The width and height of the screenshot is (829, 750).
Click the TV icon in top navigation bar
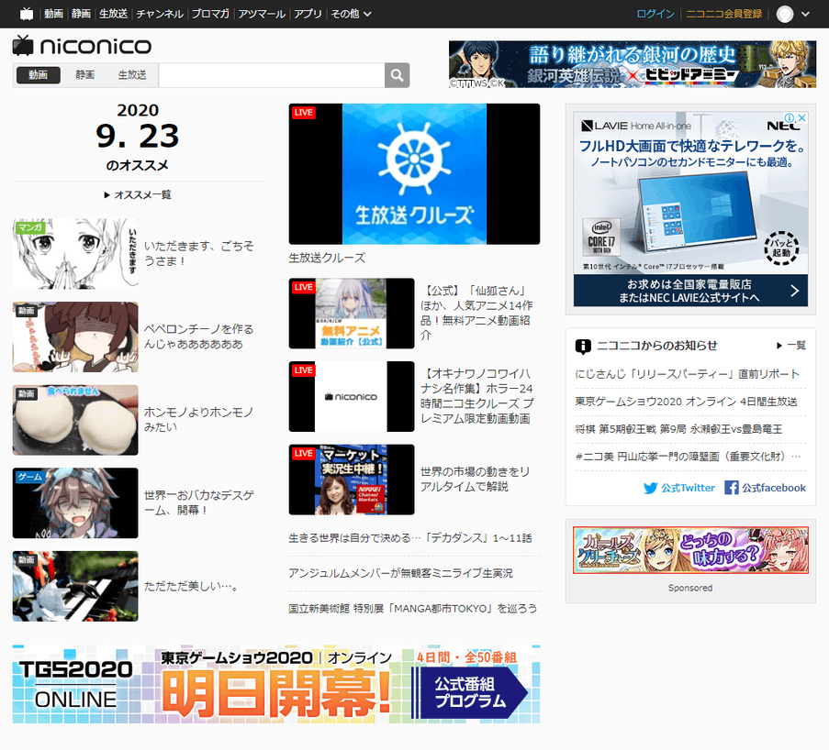tap(27, 14)
